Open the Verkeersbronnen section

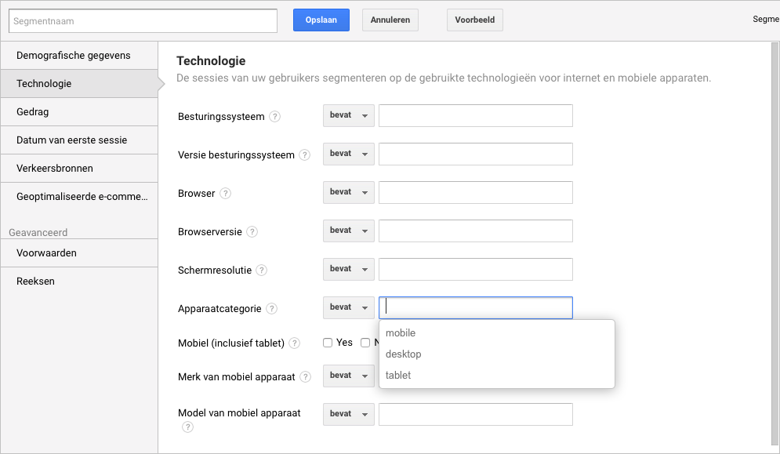pos(55,169)
